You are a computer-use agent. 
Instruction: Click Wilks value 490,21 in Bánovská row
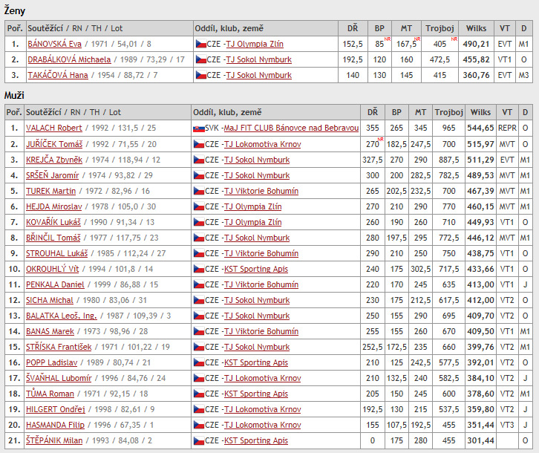(476, 44)
